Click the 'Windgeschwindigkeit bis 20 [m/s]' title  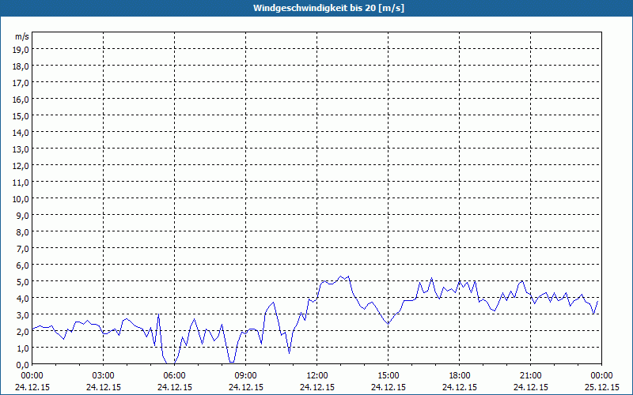click(328, 8)
